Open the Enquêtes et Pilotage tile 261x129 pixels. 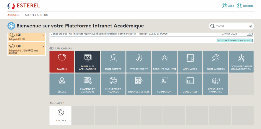[x=113, y=84]
